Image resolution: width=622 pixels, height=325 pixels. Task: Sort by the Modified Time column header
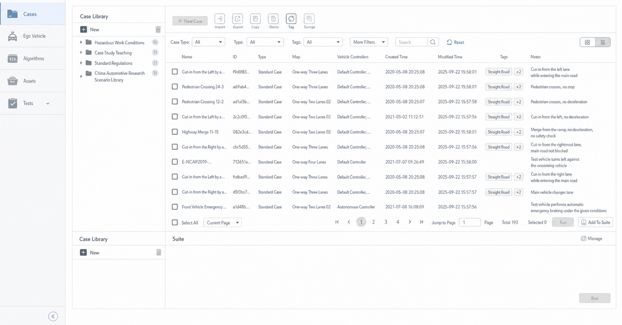coord(450,57)
